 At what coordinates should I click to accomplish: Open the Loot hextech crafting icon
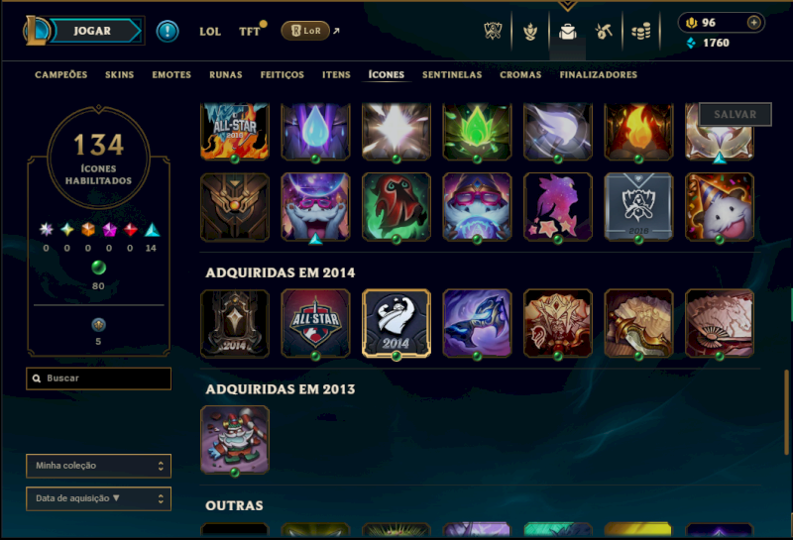click(604, 32)
